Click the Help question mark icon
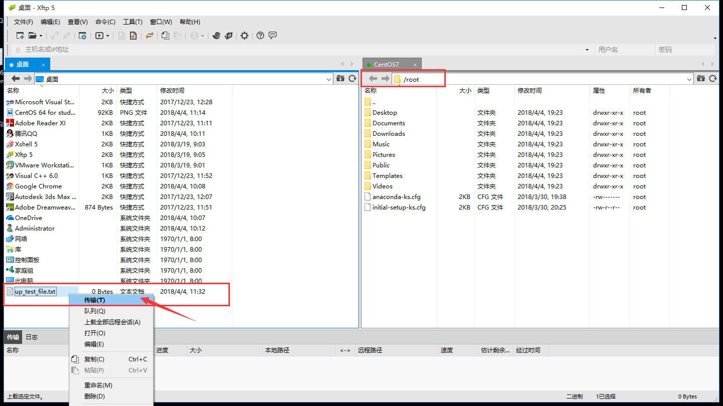Screen dimensions: 723x406 (260, 36)
